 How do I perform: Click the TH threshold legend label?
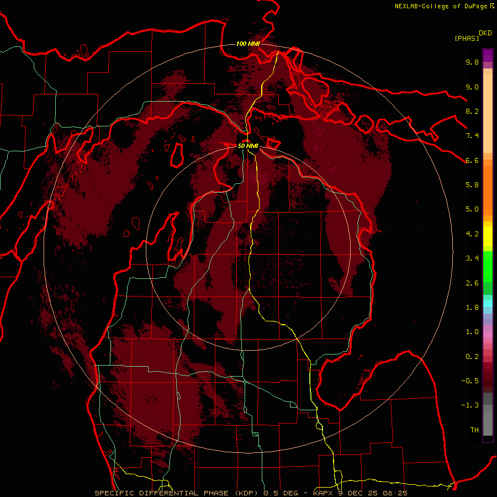[474, 430]
